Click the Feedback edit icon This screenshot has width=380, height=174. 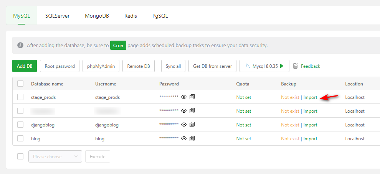[296, 66]
